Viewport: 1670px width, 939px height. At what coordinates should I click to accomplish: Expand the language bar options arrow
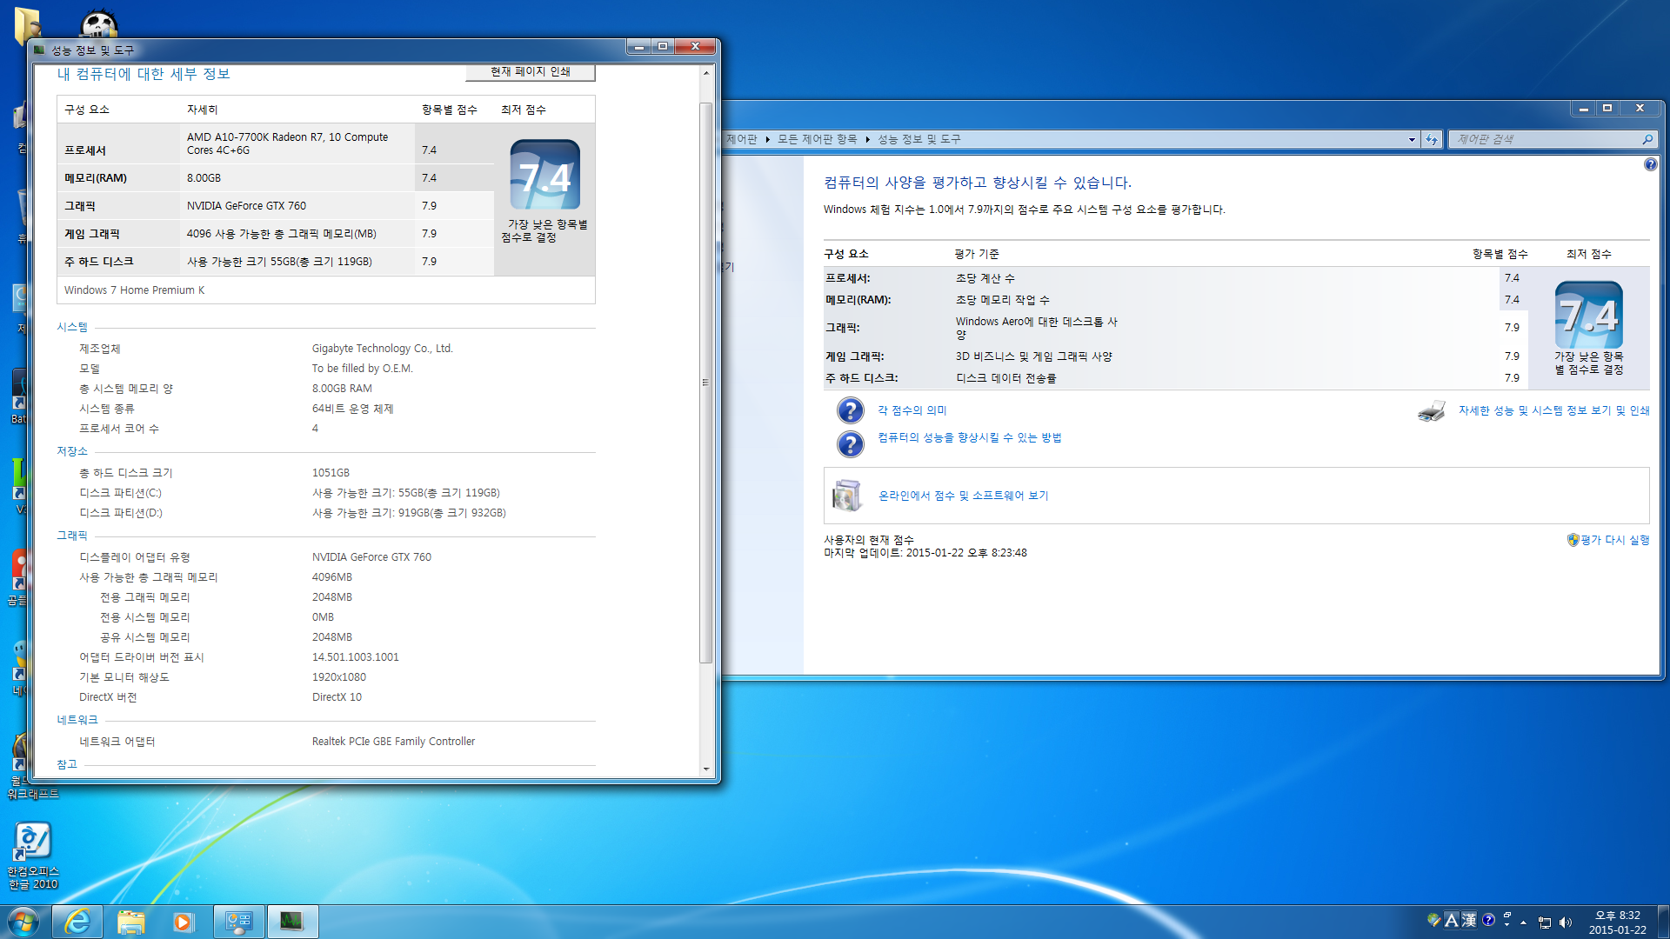pos(1506,924)
